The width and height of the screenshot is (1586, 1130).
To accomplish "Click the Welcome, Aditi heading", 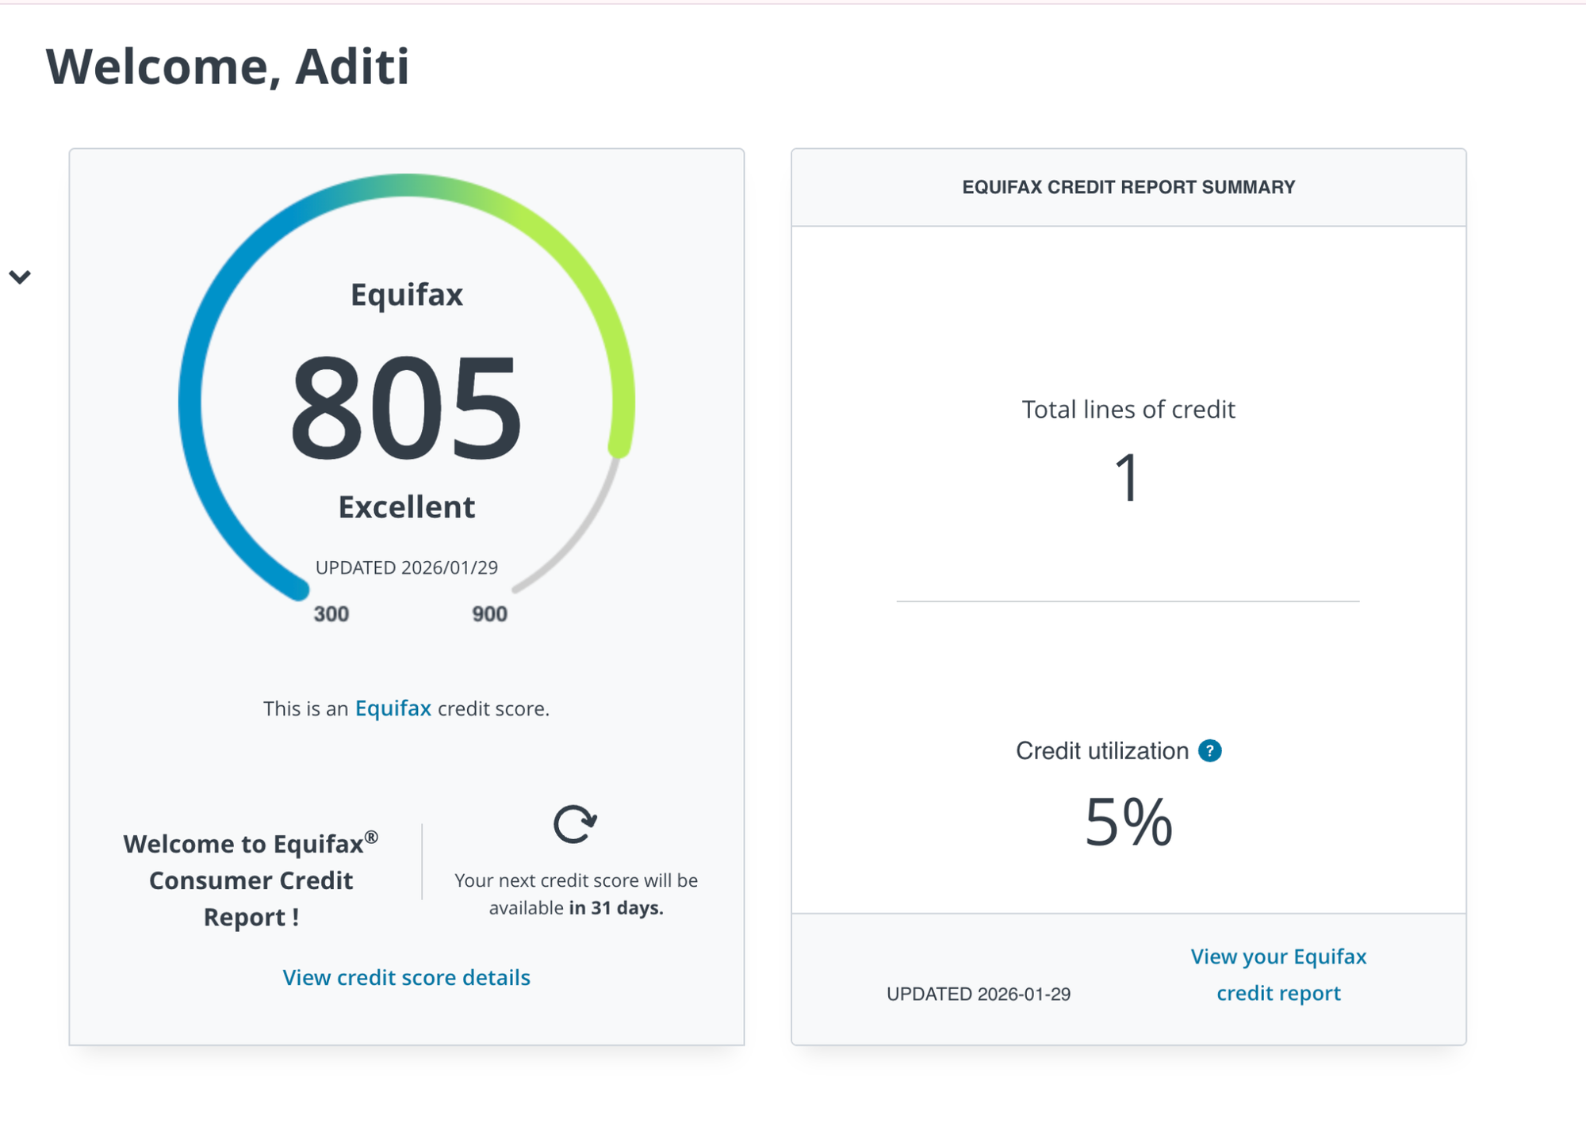I will click(x=228, y=66).
